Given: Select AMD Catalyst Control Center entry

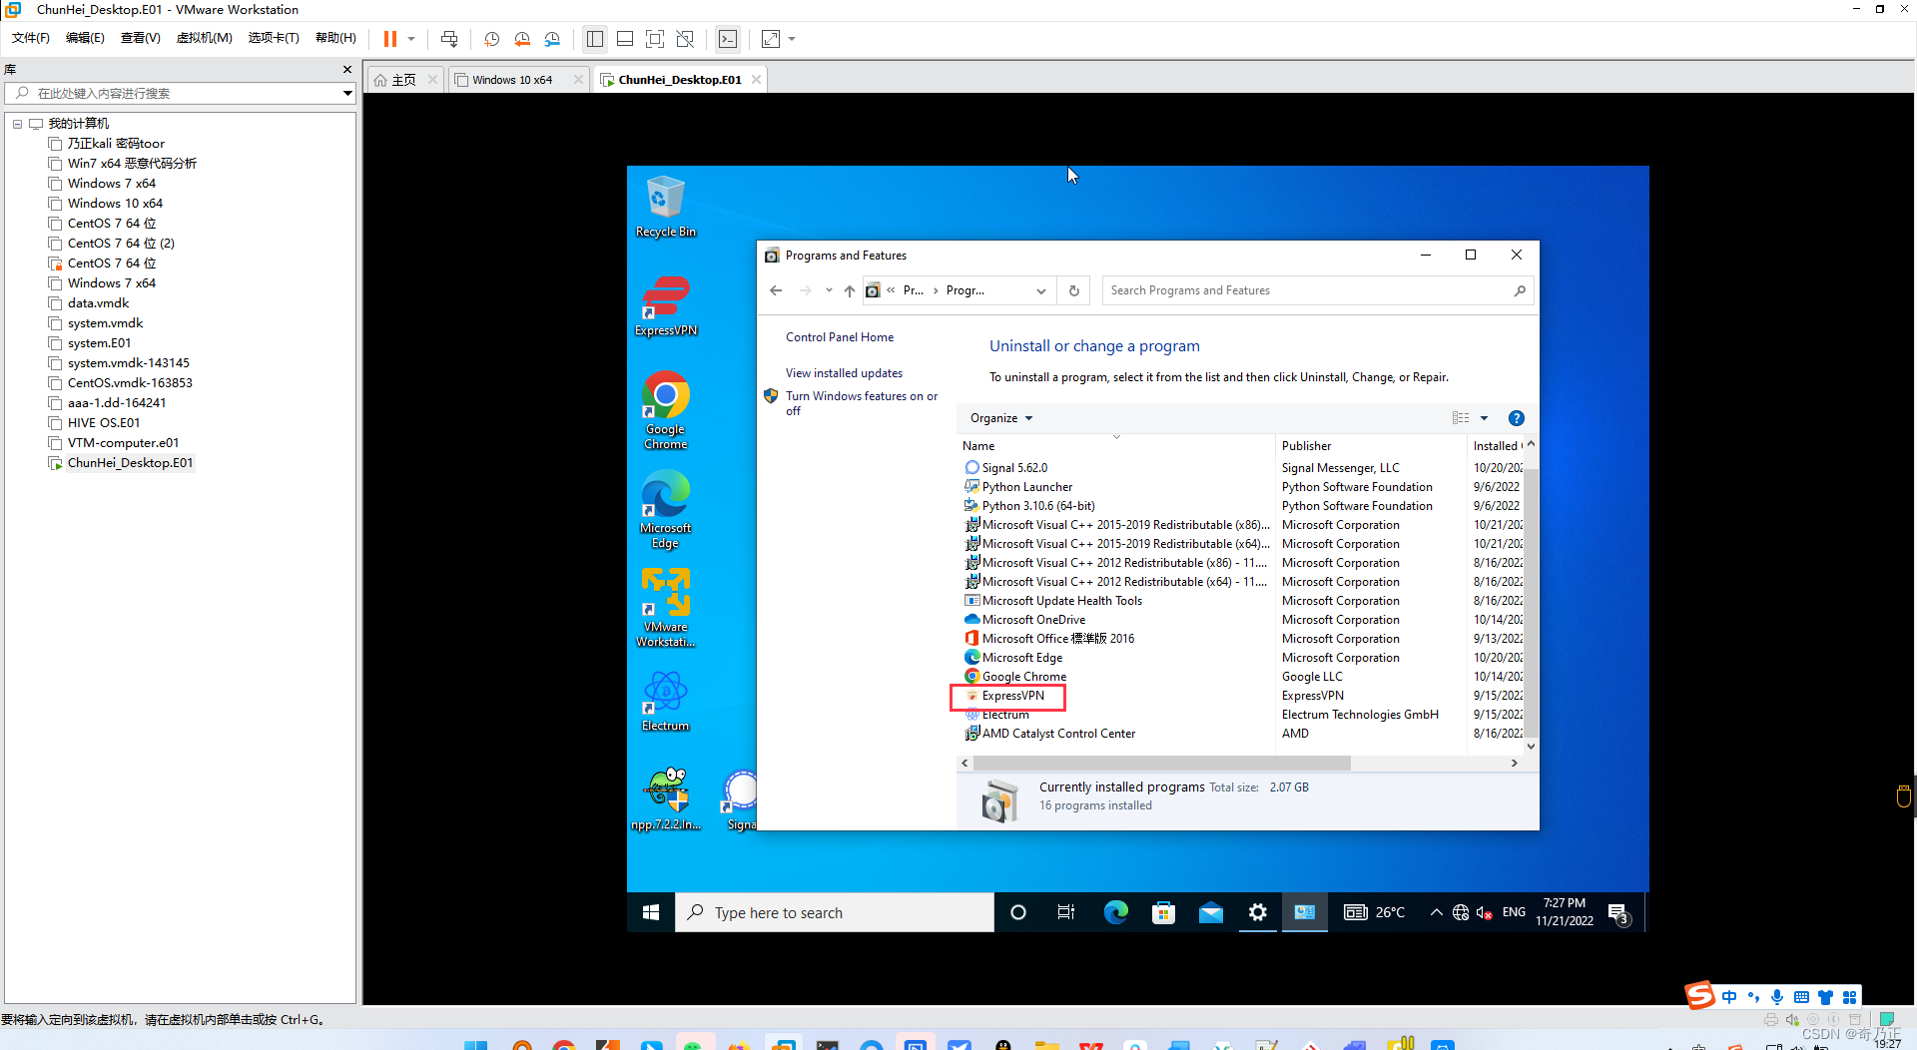Looking at the screenshot, I should coord(1058,734).
